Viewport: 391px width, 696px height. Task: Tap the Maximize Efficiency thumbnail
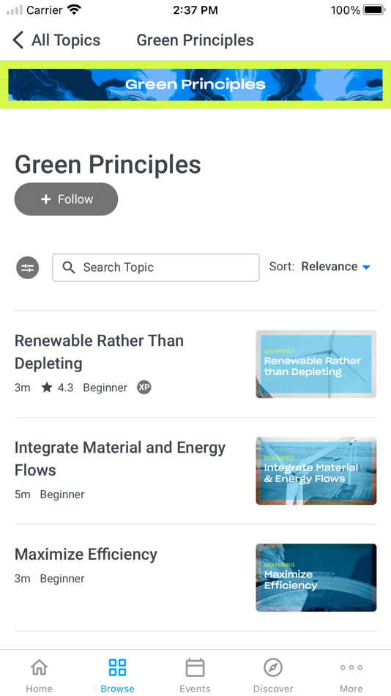point(316,577)
